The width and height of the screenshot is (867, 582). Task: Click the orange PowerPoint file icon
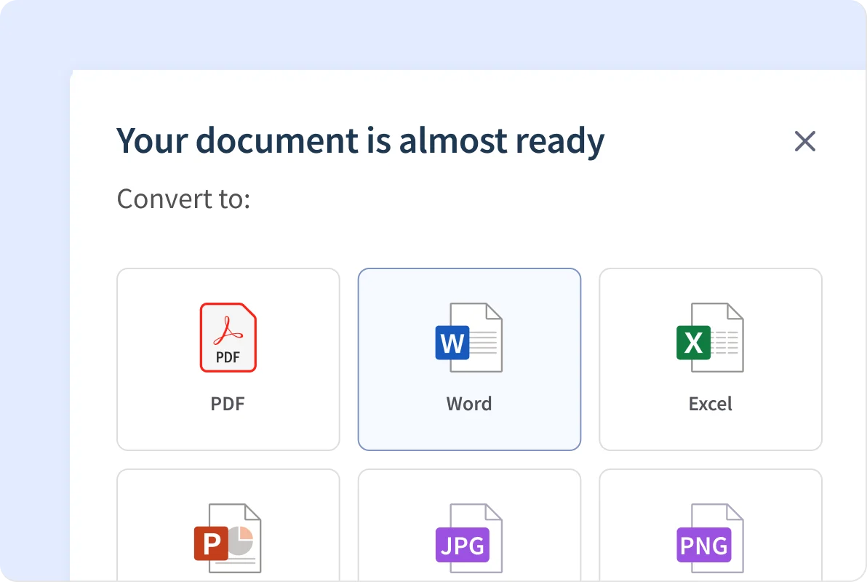point(228,537)
